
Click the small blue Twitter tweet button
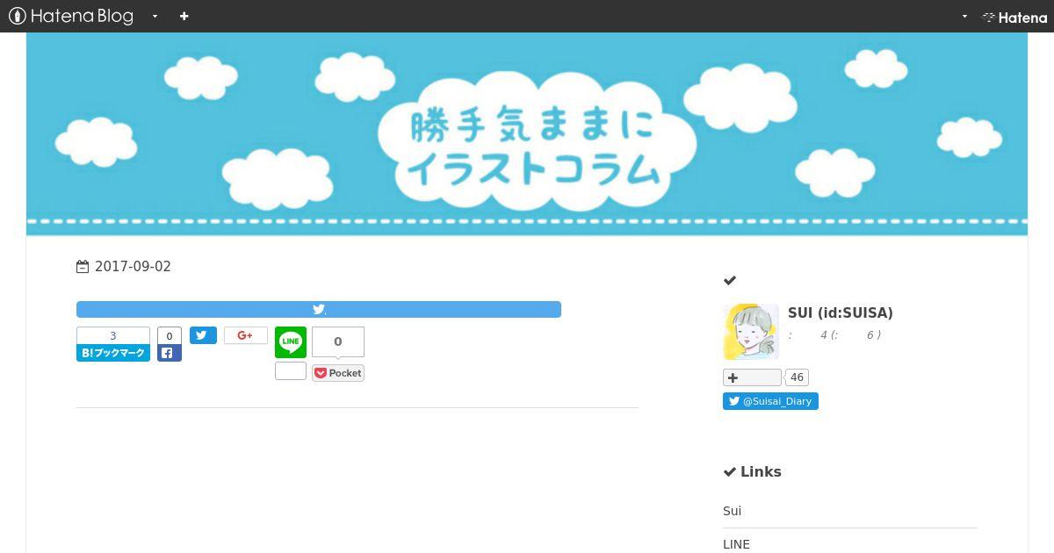pos(203,335)
